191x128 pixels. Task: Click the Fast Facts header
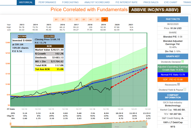pos(173,19)
